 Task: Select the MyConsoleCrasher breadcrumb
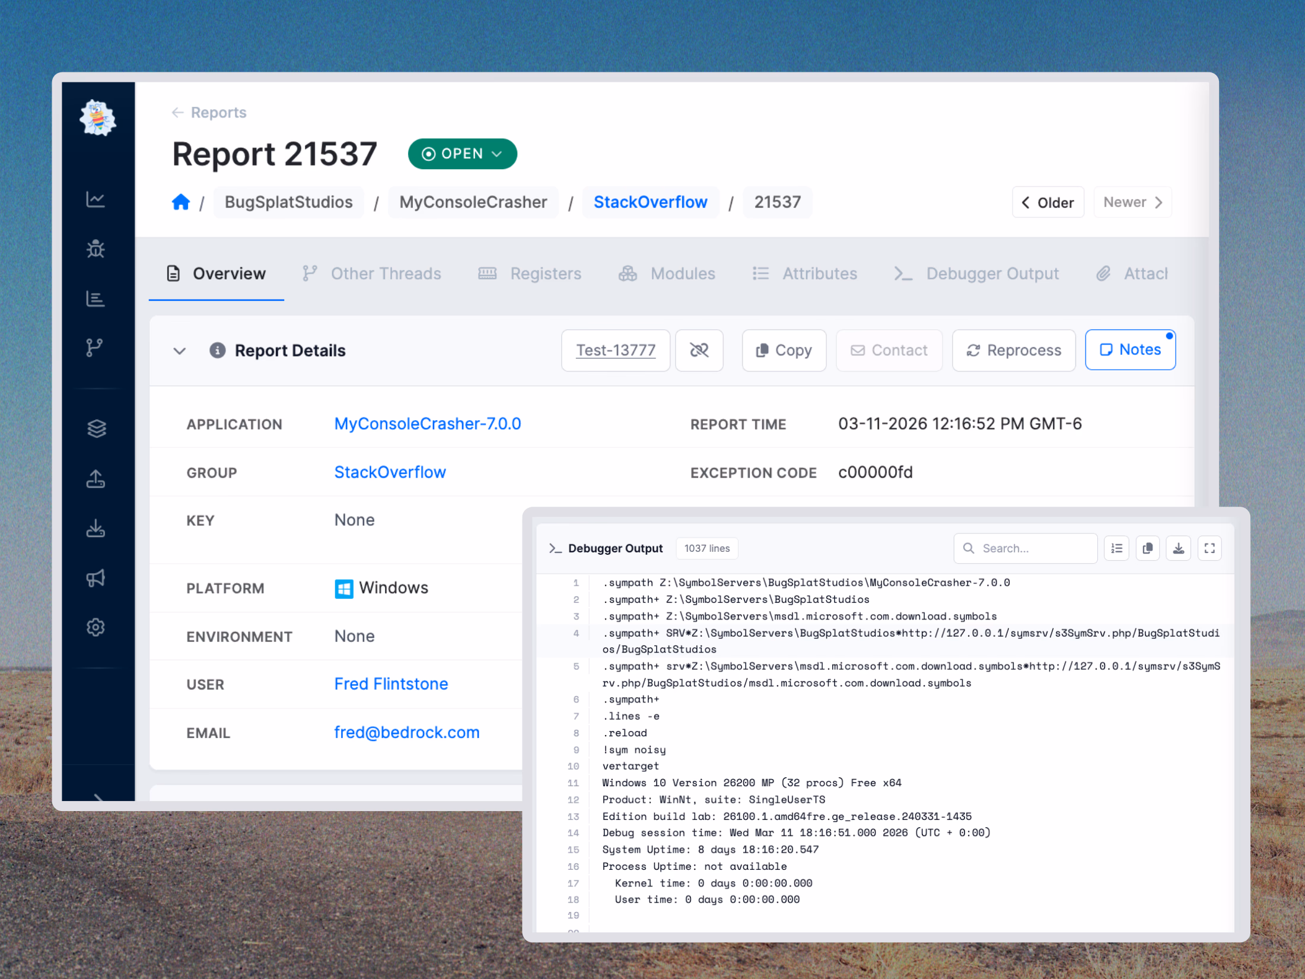coord(473,202)
